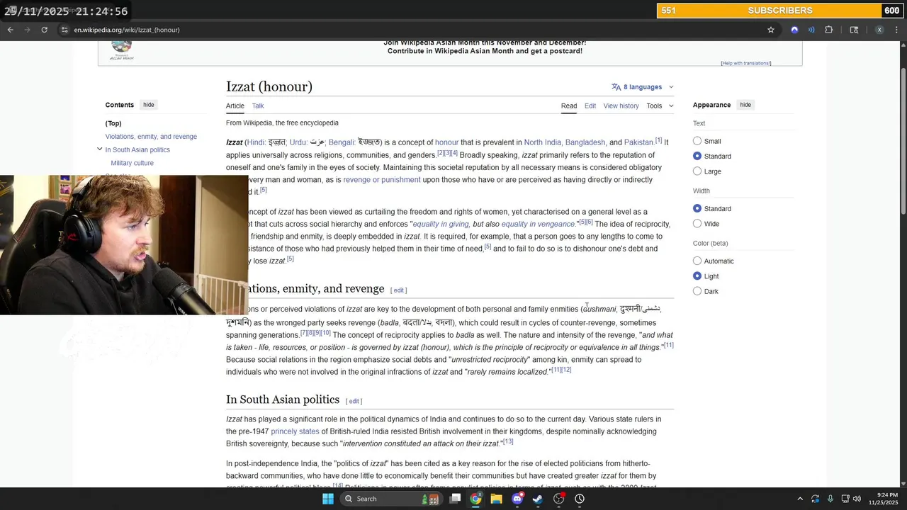Jump to (Top) in Contents

113,123
